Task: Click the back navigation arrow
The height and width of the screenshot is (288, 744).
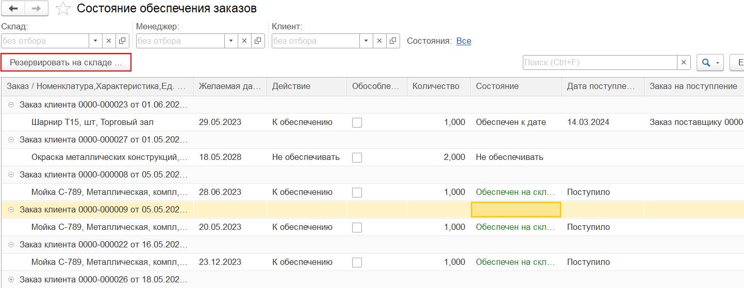Action: pos(13,9)
